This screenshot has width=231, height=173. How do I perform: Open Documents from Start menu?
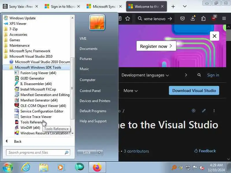click(x=88, y=49)
